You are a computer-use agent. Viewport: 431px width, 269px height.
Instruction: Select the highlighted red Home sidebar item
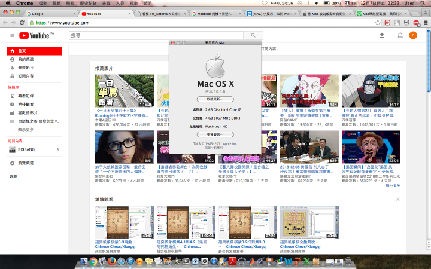click(34, 51)
